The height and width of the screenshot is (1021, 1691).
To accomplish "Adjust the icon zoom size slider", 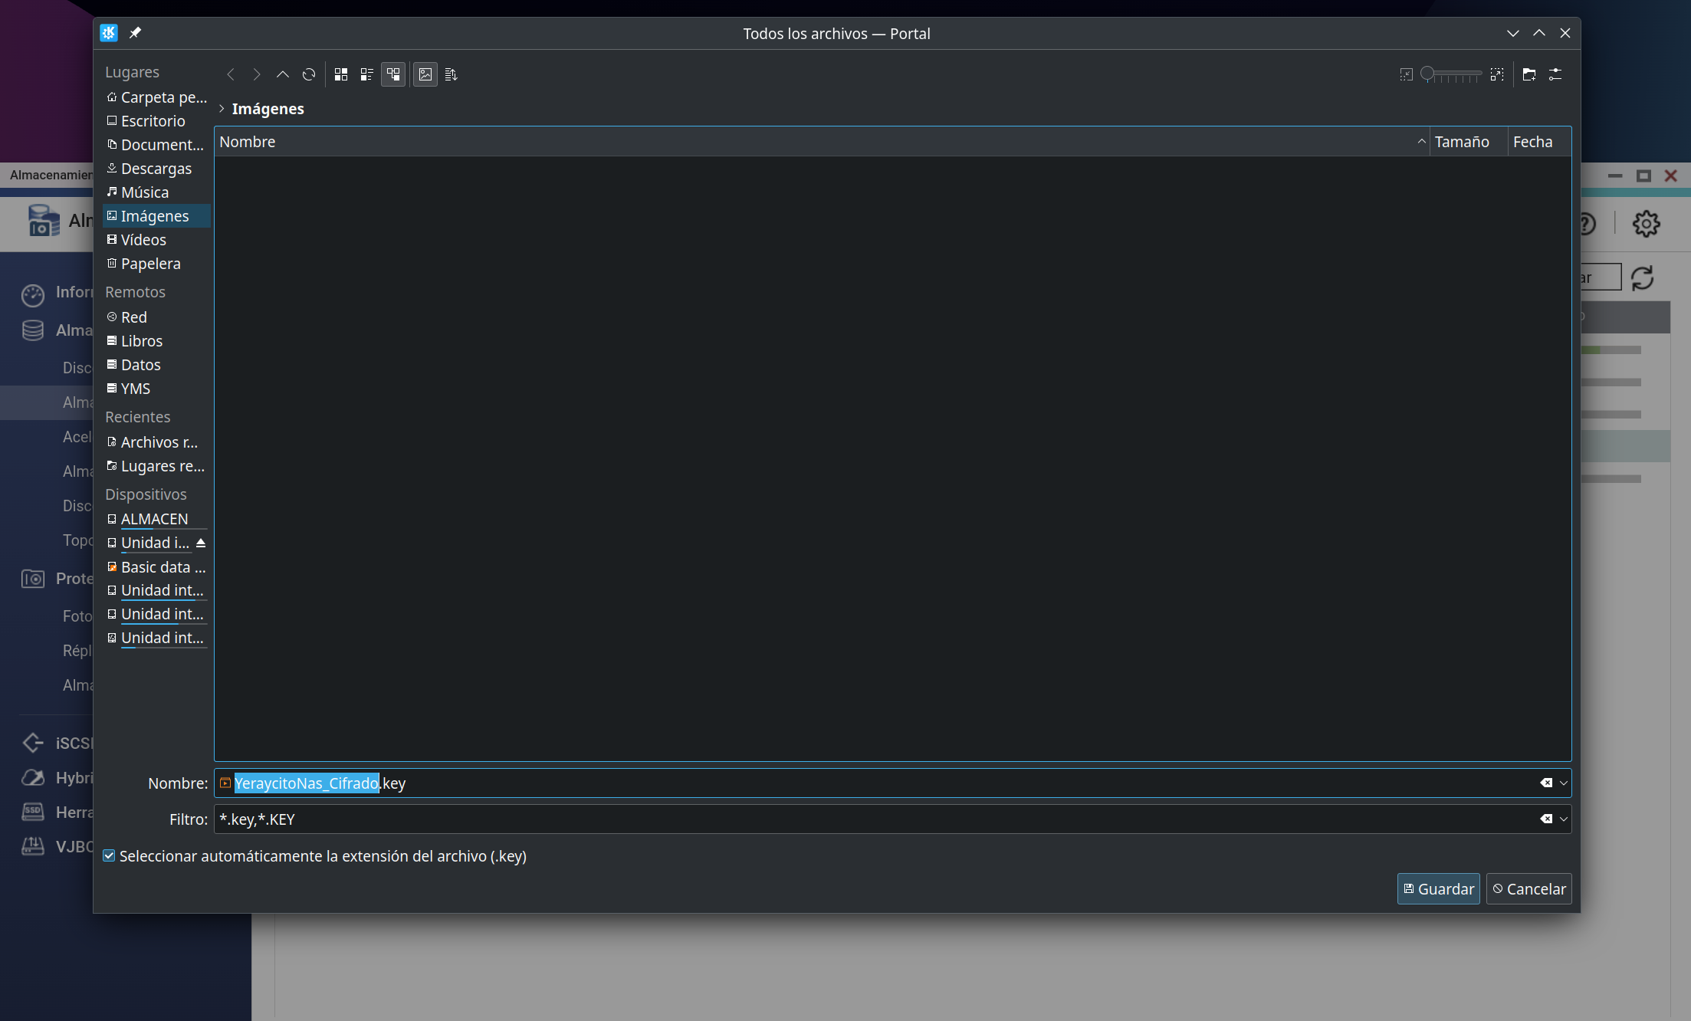I will pyautogui.click(x=1451, y=74).
